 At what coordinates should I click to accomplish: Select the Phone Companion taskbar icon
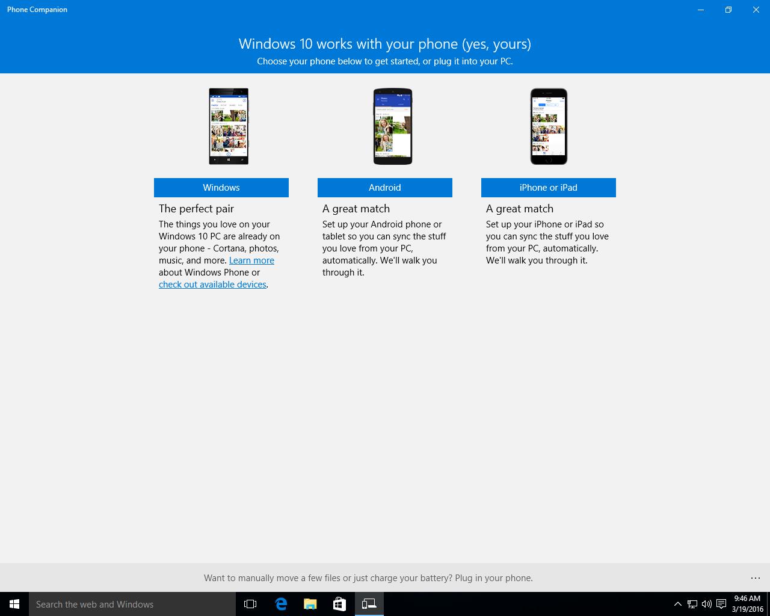coord(369,604)
